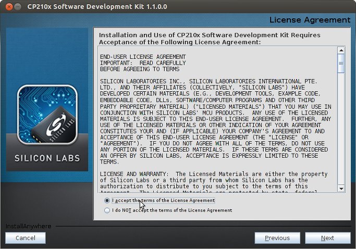Select "I do NOT accept the terms" option
Viewport: 356px width, 249px height.
107,210
